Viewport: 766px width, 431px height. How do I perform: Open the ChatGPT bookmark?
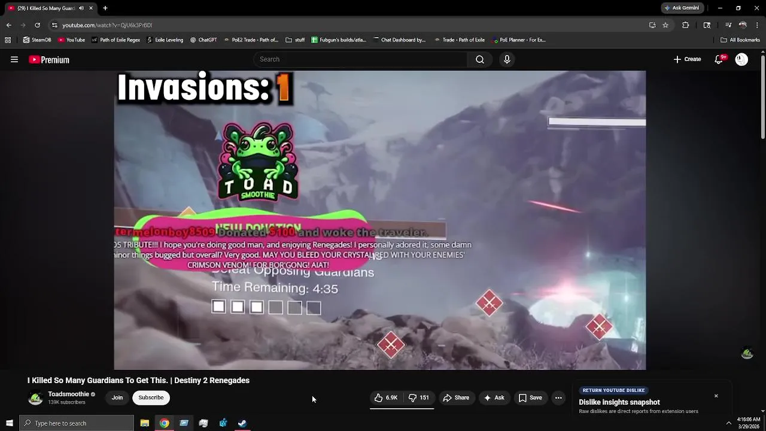(203, 40)
